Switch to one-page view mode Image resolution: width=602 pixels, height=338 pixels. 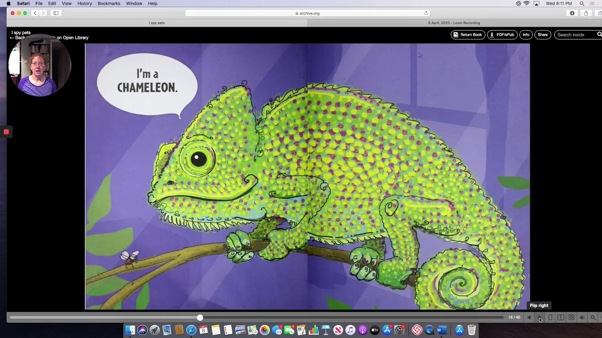550,318
